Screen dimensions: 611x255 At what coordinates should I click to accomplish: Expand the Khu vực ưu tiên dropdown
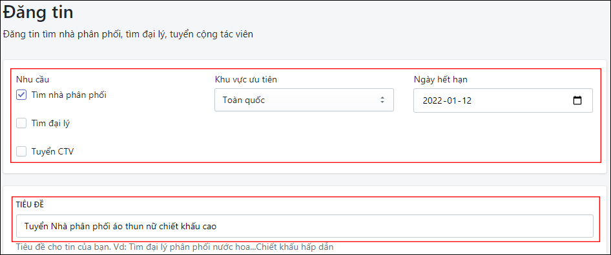pyautogui.click(x=304, y=100)
